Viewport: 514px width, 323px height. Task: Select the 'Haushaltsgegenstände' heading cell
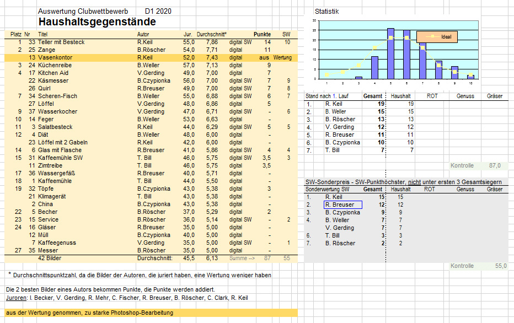tap(97, 21)
